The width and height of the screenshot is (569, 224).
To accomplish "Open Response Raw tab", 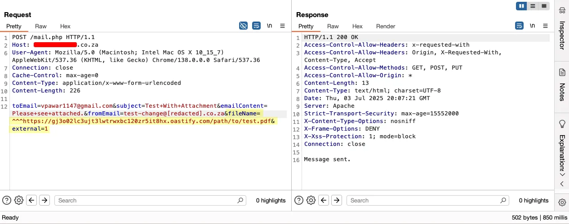I will click(x=333, y=26).
